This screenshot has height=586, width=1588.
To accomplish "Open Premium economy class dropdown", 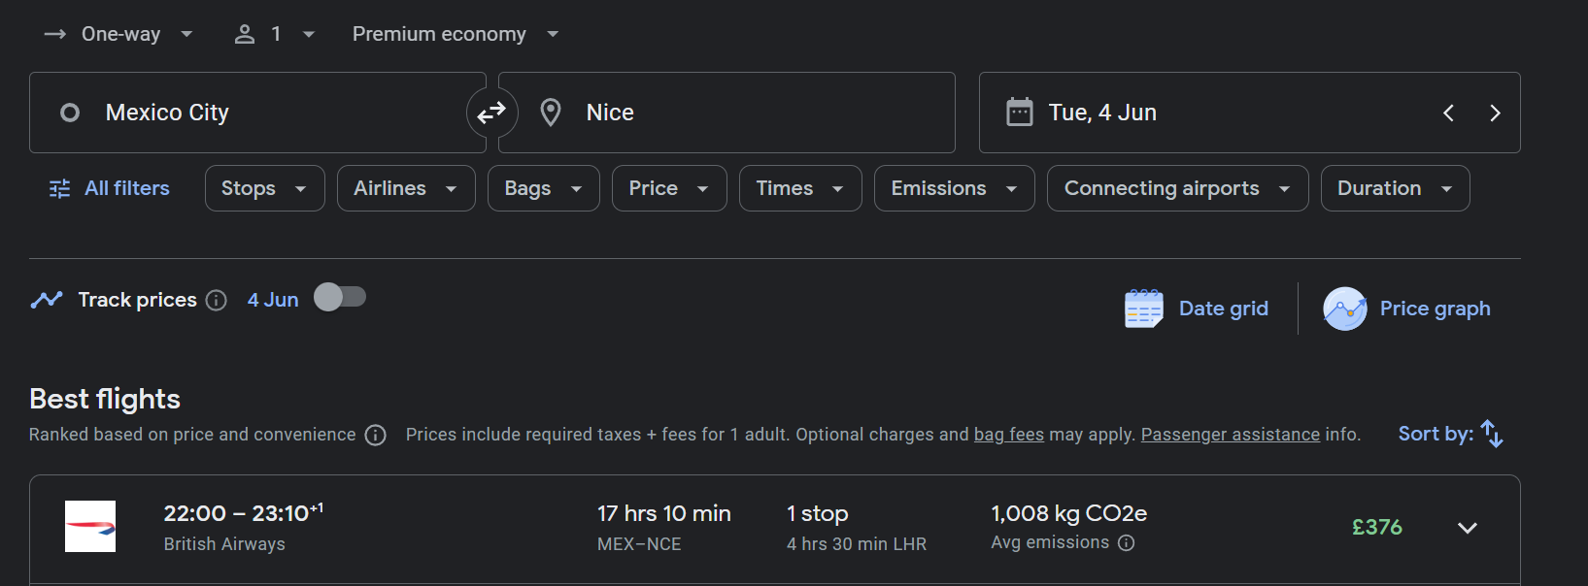I will click(x=456, y=34).
